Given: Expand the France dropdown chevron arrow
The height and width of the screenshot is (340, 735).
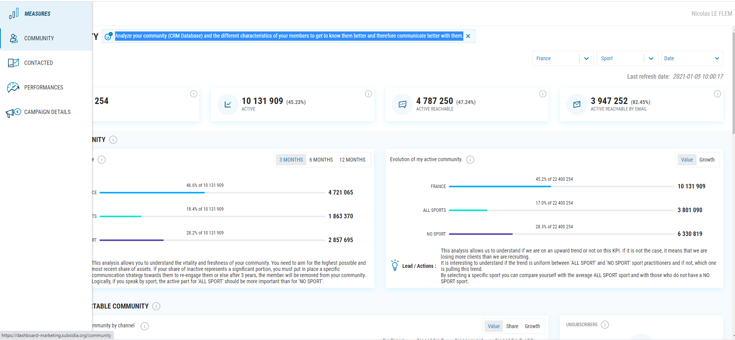Looking at the screenshot, I should coord(586,59).
